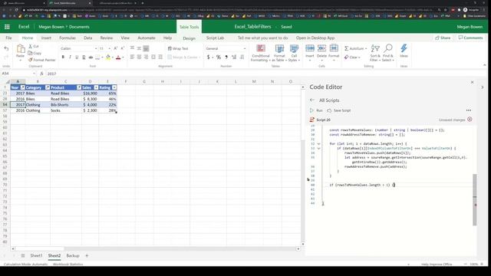Open the Table Tools Design tab

[189, 38]
